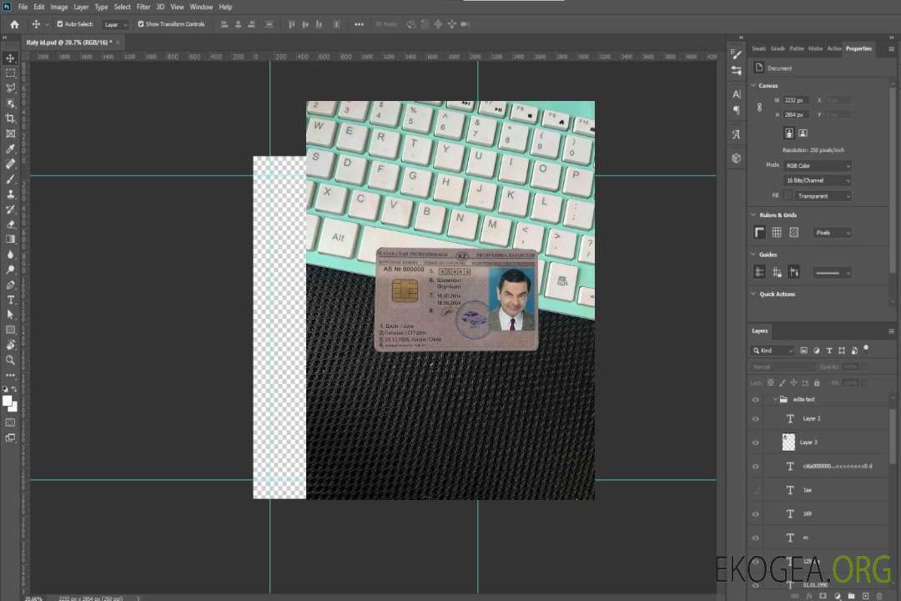Collapse the 'edita text' layer group

pos(774,399)
